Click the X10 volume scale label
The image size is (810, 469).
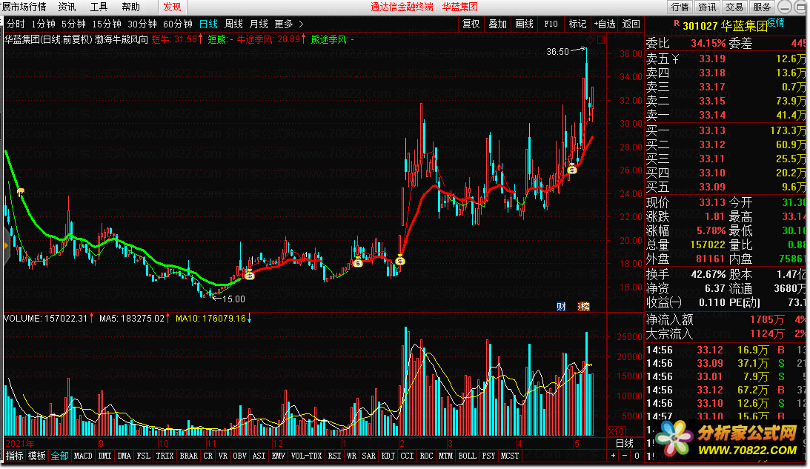point(616,431)
